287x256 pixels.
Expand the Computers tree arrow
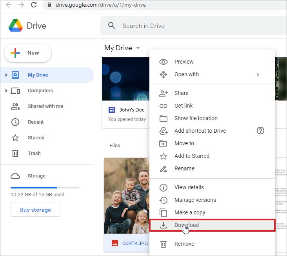coord(6,91)
